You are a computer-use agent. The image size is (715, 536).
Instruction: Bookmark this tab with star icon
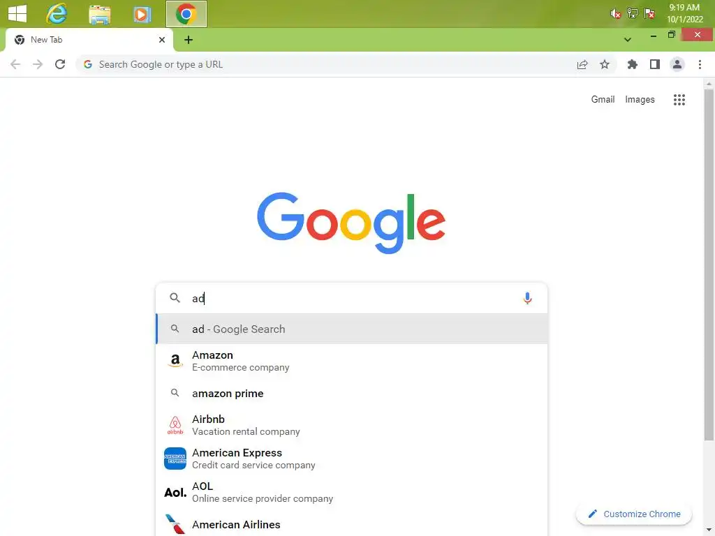coord(605,64)
